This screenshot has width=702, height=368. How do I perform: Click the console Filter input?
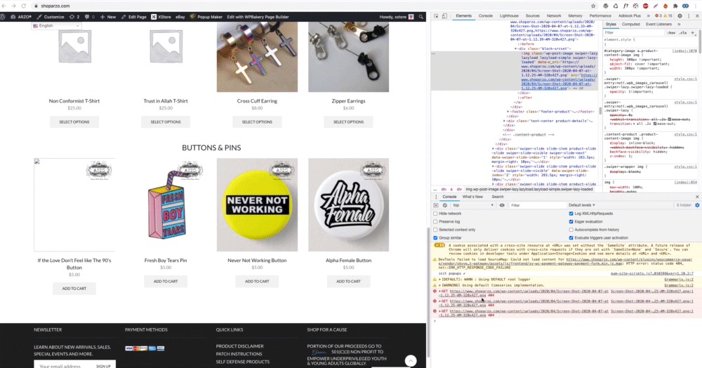(x=536, y=205)
